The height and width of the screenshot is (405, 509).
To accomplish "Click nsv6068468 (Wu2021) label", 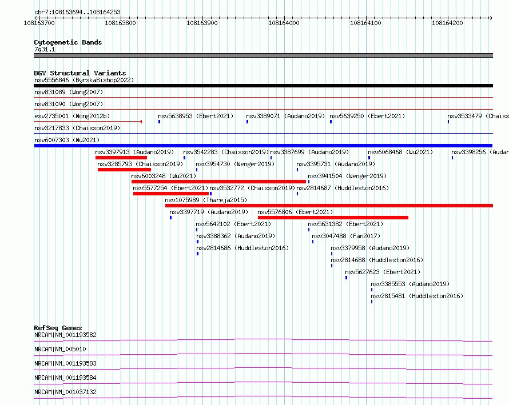I will 400,152.
